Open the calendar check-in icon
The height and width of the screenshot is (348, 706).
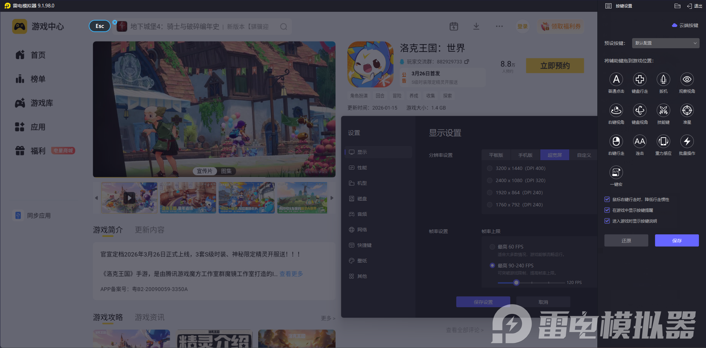(454, 26)
